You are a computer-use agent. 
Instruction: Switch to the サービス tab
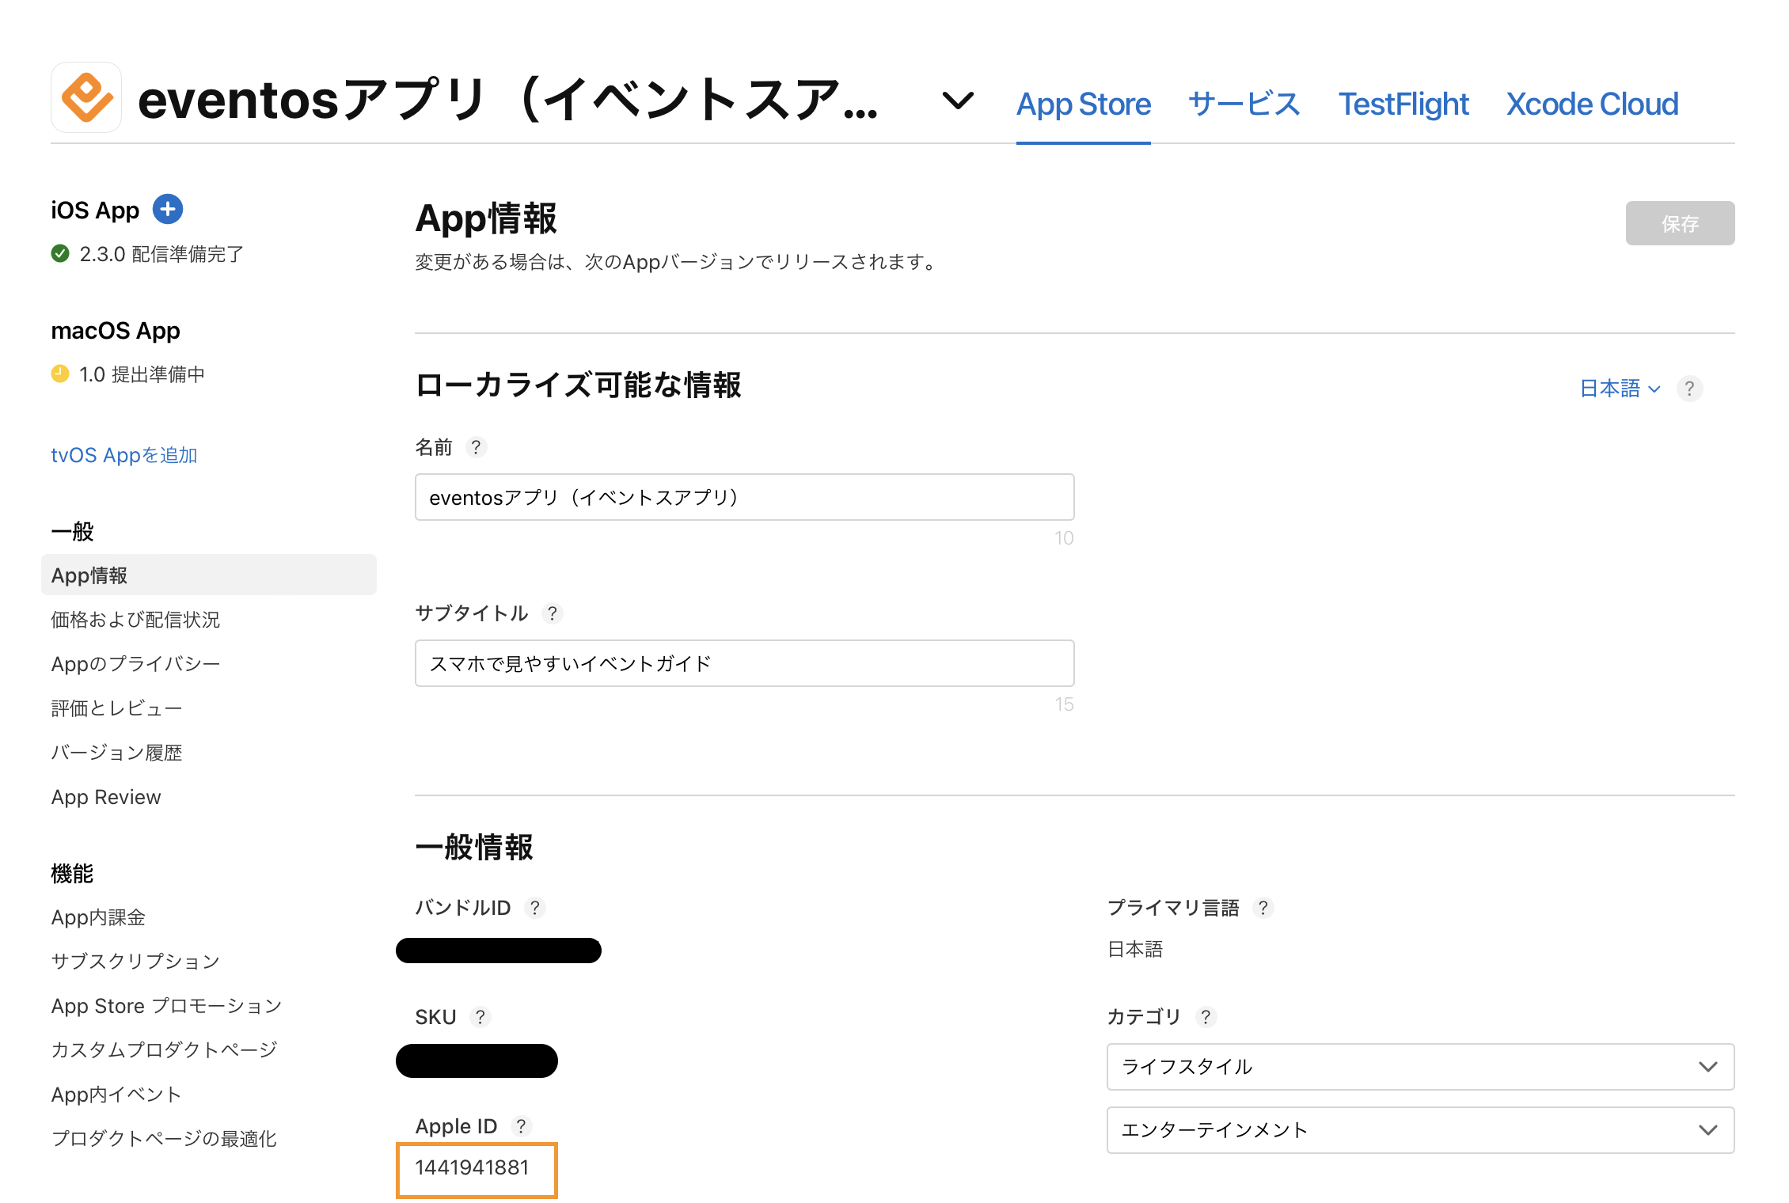pos(1244,104)
